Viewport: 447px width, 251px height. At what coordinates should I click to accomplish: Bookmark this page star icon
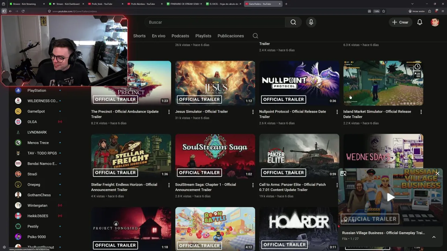383,11
